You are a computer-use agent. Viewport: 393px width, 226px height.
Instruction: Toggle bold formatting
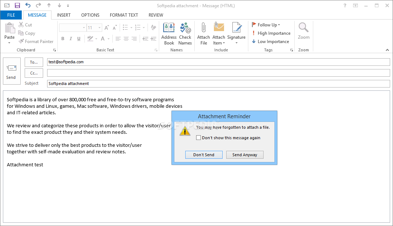[x=63, y=38]
